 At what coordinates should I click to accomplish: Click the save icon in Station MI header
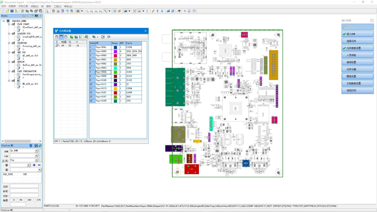(x=36, y=146)
